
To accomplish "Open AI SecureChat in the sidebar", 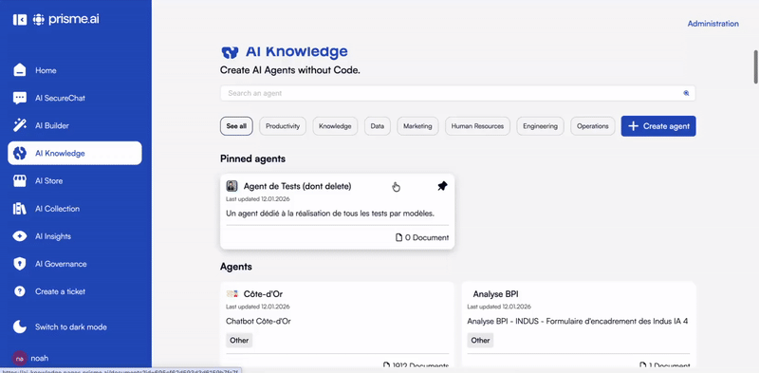I will tap(75, 98).
